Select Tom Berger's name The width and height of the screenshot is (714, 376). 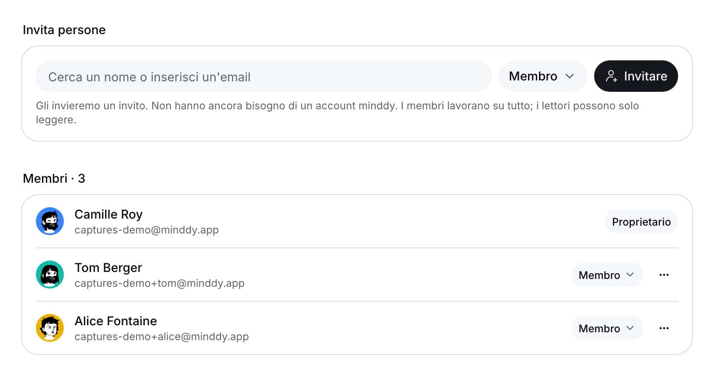pyautogui.click(x=108, y=268)
